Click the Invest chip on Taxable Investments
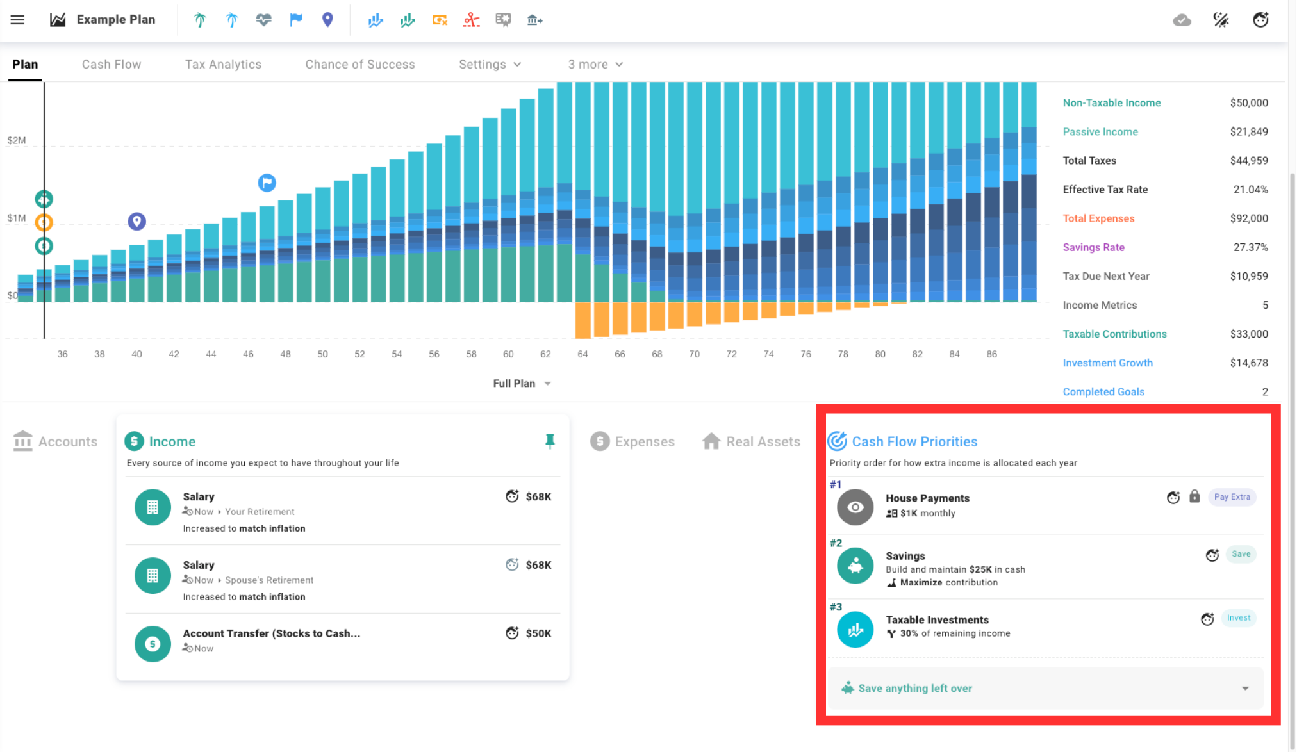 [x=1237, y=618]
